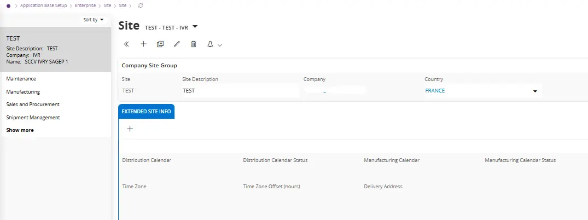
Task: Click the Enterprise breadcrumb link
Action: (x=85, y=5)
